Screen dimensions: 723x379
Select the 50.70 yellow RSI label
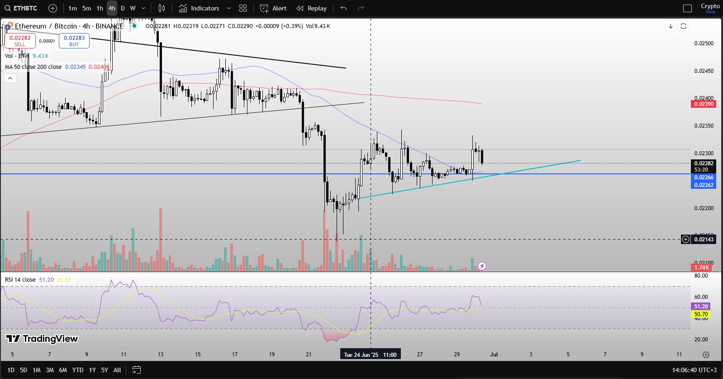click(x=701, y=314)
